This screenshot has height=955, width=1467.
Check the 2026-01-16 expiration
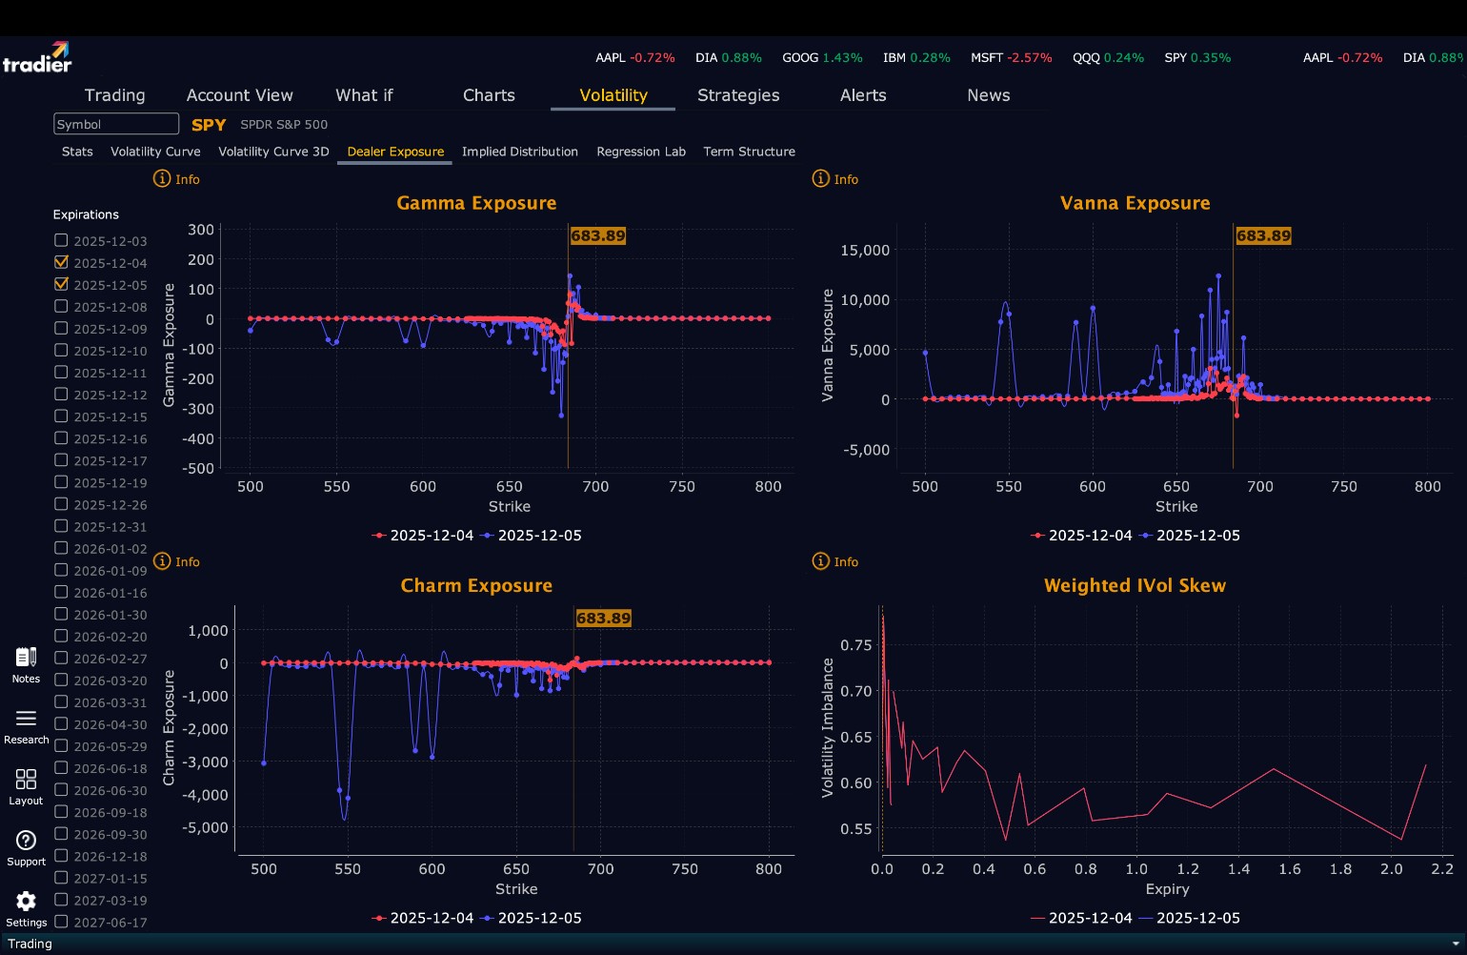pyautogui.click(x=61, y=592)
